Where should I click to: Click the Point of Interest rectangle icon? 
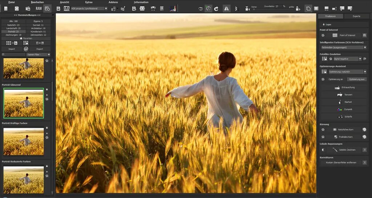click(x=335, y=35)
